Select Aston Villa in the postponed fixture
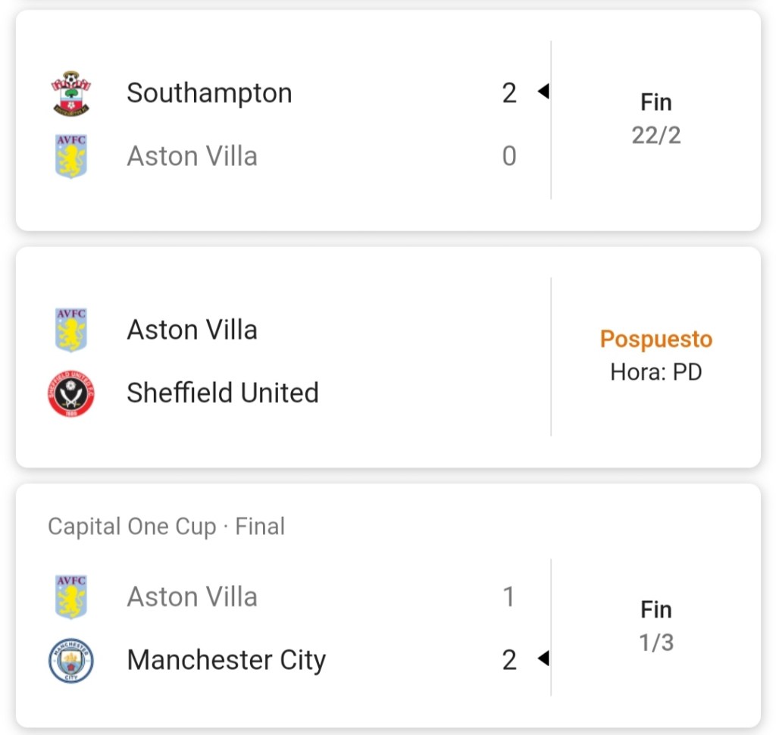This screenshot has width=776, height=735. point(192,330)
